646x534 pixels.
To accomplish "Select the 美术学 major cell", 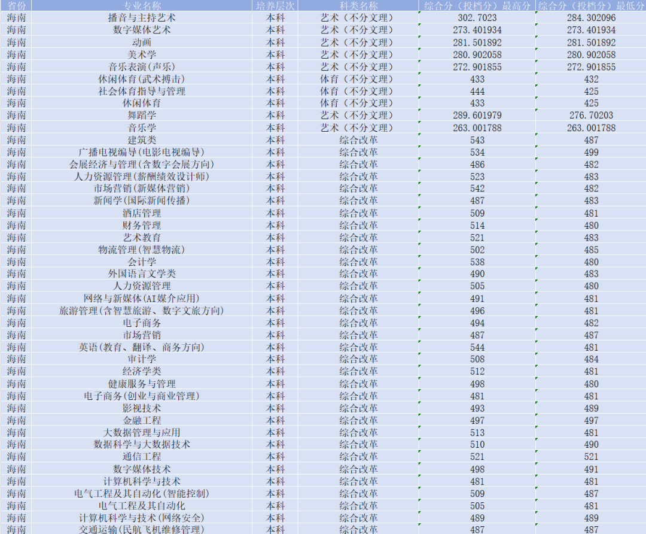I will click(x=142, y=54).
